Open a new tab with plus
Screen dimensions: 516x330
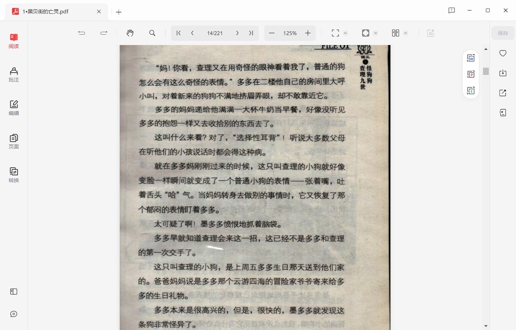[x=119, y=12]
